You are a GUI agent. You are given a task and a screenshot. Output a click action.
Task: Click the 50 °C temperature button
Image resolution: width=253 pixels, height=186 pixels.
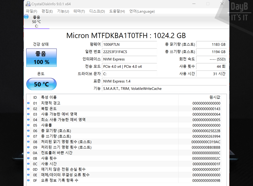[x=41, y=84]
